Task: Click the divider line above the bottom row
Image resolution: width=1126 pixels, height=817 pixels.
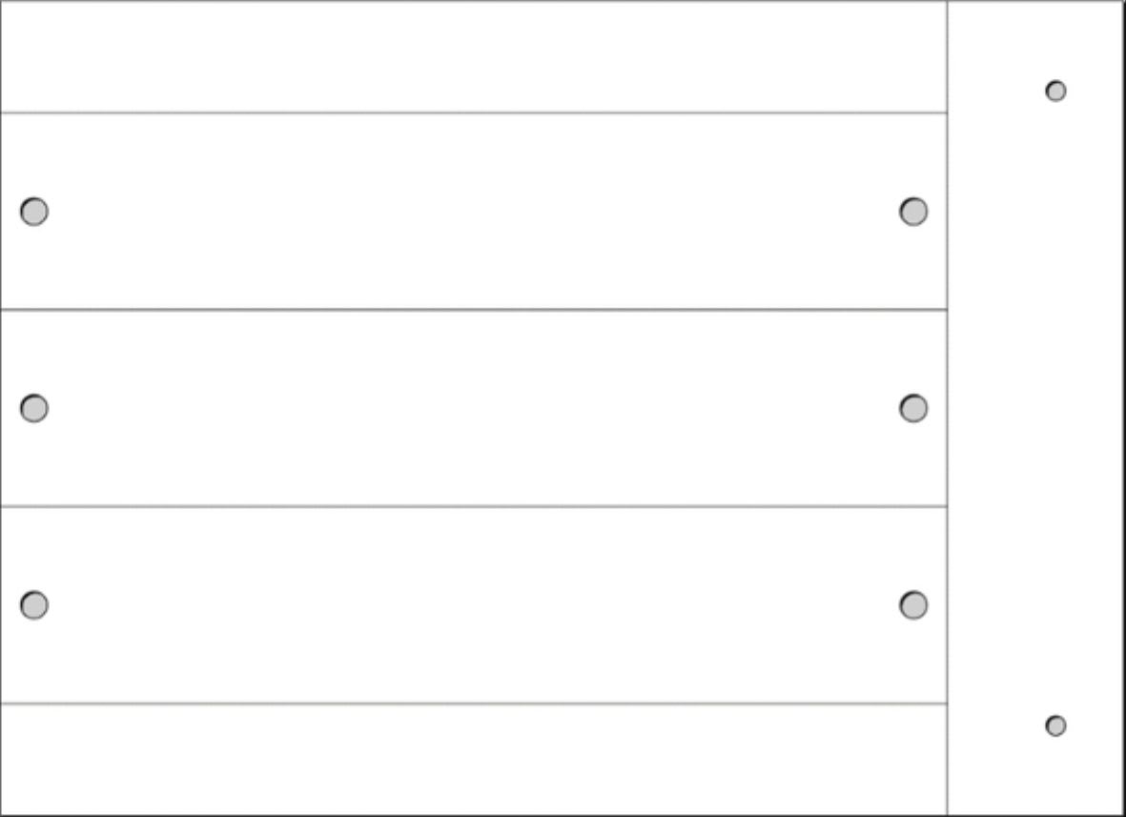Action: point(473,704)
